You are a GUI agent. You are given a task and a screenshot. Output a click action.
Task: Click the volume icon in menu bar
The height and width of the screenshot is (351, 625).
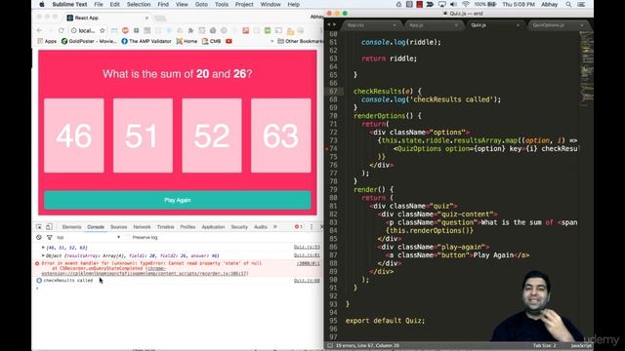tap(453, 4)
